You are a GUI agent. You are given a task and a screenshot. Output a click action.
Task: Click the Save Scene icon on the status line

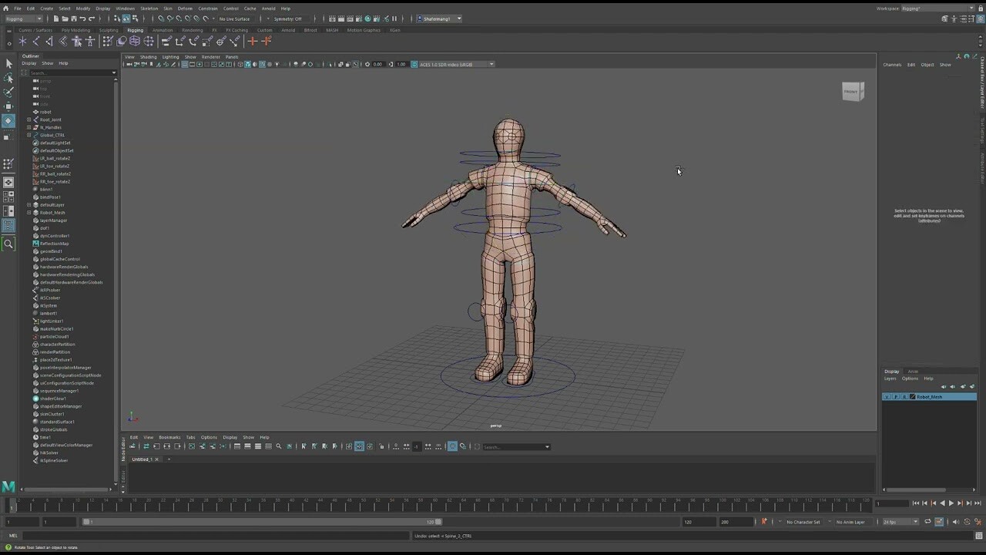point(75,18)
